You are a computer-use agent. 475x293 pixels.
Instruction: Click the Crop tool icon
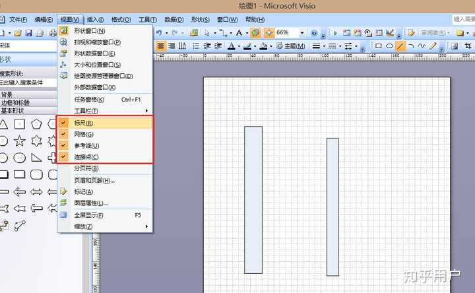click(468, 46)
